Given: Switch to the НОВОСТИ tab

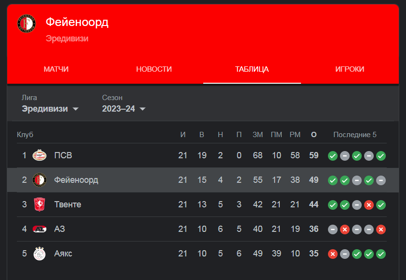Looking at the screenshot, I should pyautogui.click(x=154, y=69).
